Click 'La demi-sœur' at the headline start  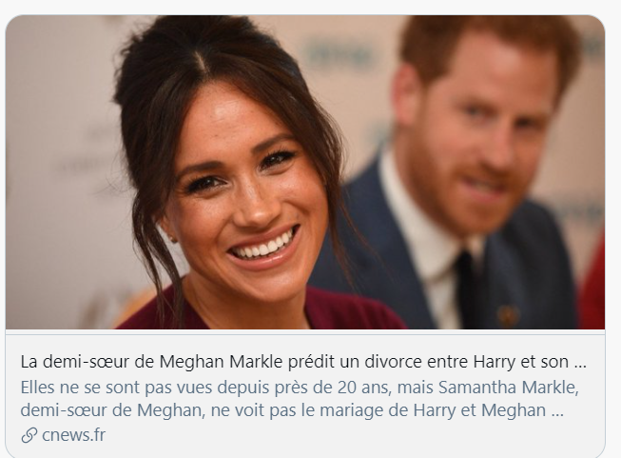click(x=75, y=362)
